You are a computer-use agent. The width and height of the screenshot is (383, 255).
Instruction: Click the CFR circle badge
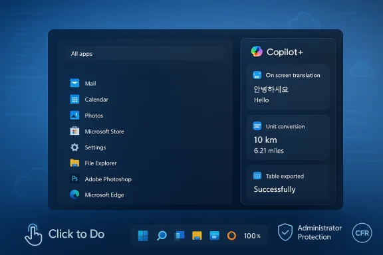pos(362,233)
